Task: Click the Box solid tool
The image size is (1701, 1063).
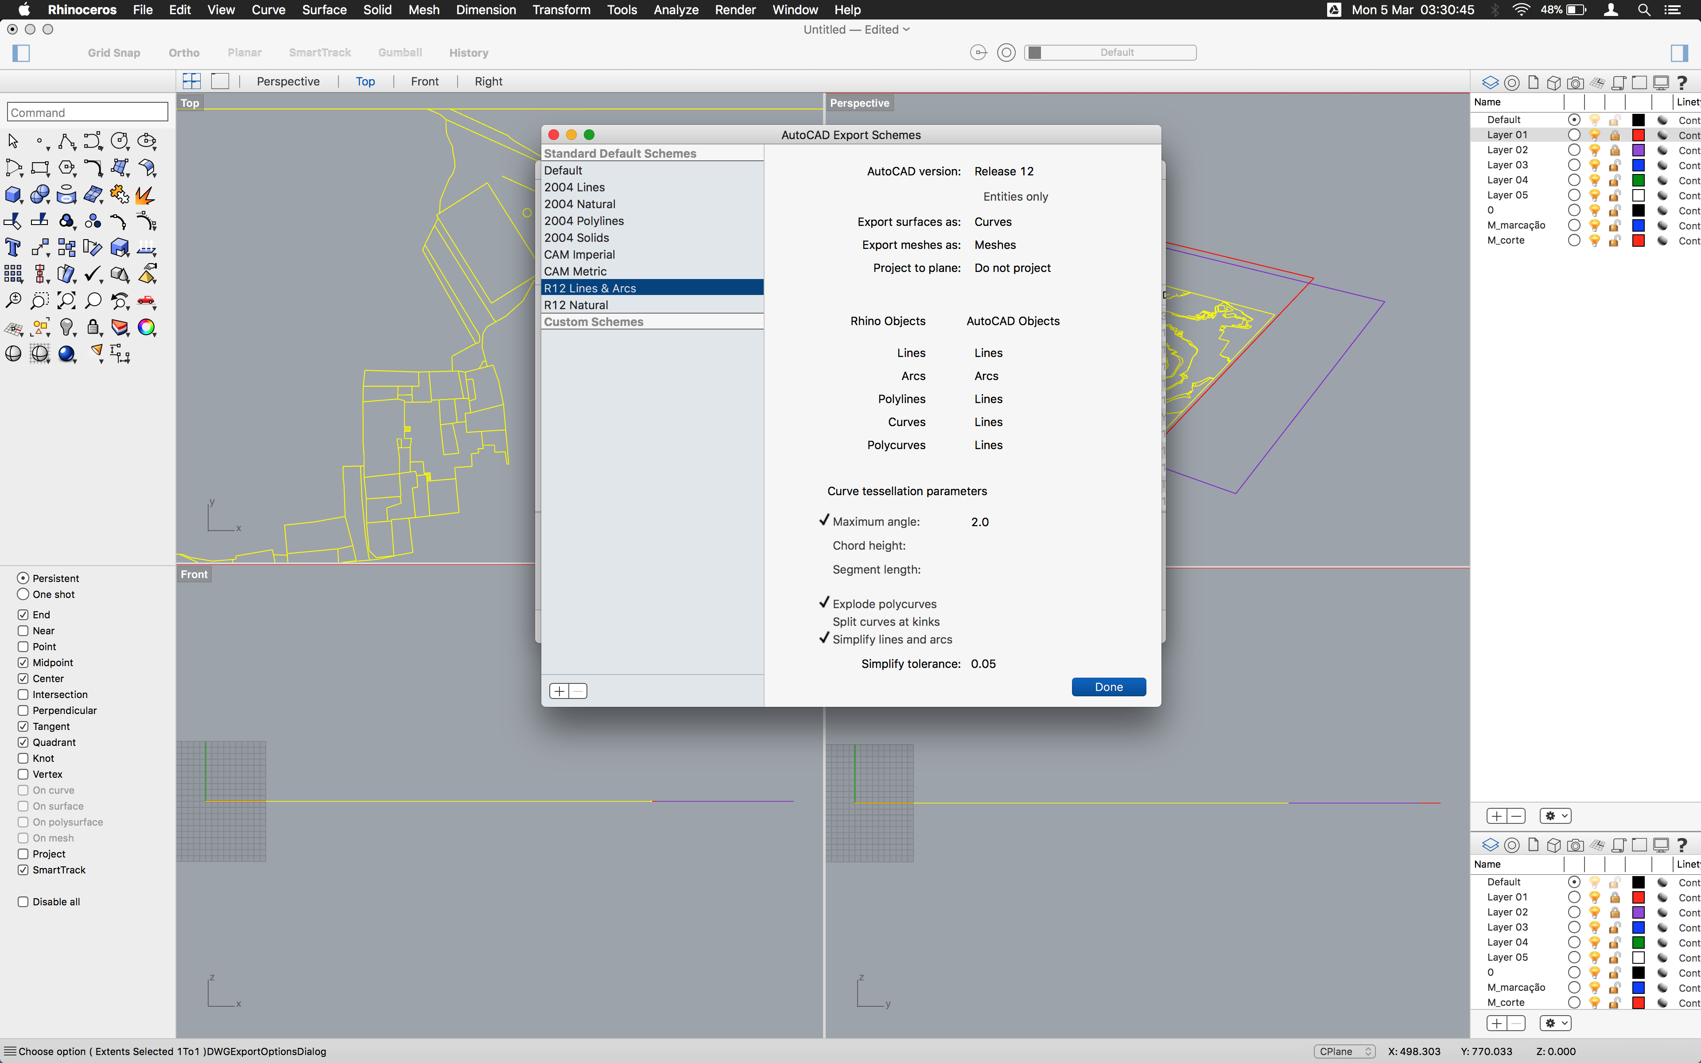Action: (13, 195)
